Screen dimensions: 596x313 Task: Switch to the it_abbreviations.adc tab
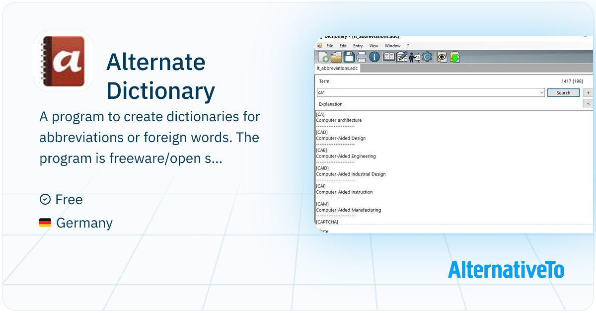(x=337, y=68)
